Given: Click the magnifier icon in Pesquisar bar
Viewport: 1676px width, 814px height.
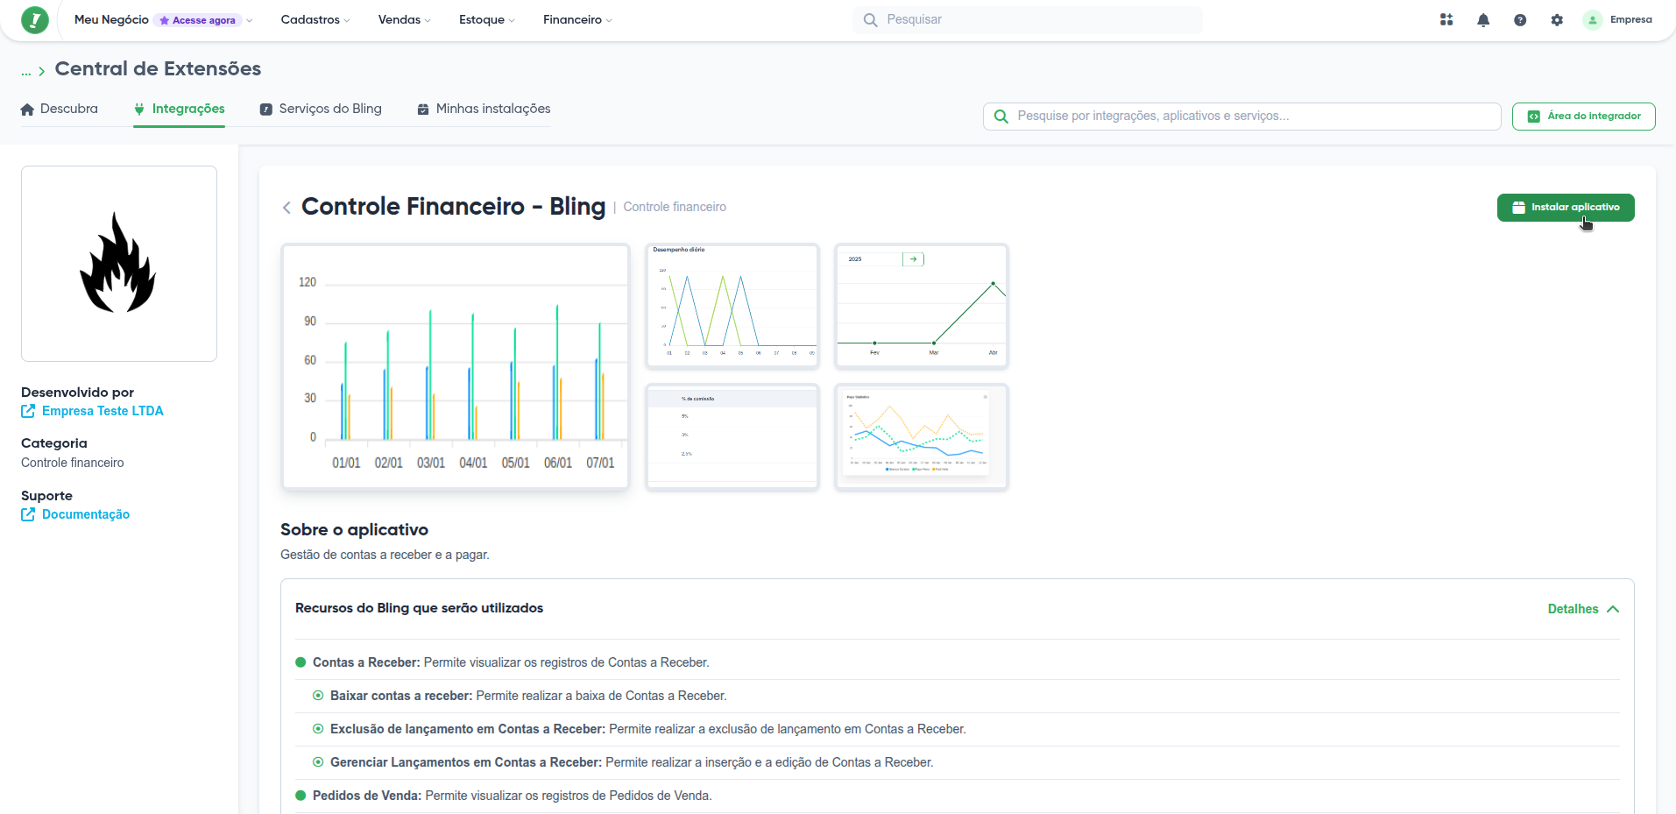Looking at the screenshot, I should 870,19.
